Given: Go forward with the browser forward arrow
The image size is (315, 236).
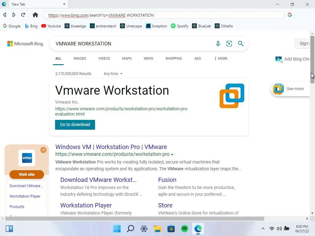Looking at the screenshot, I should point(14,15).
